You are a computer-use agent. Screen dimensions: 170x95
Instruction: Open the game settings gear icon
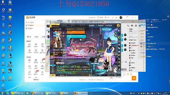(119, 45)
